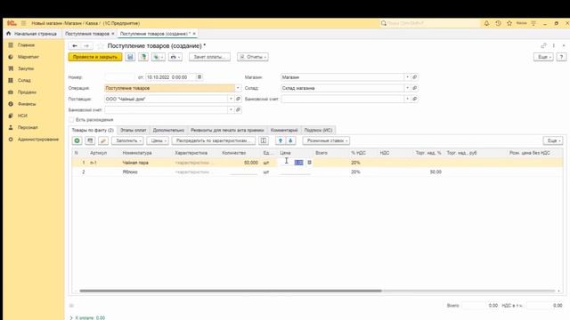Screen dimensions: 570x320
Task: Save document with floppy disk icon
Action: tap(130, 57)
